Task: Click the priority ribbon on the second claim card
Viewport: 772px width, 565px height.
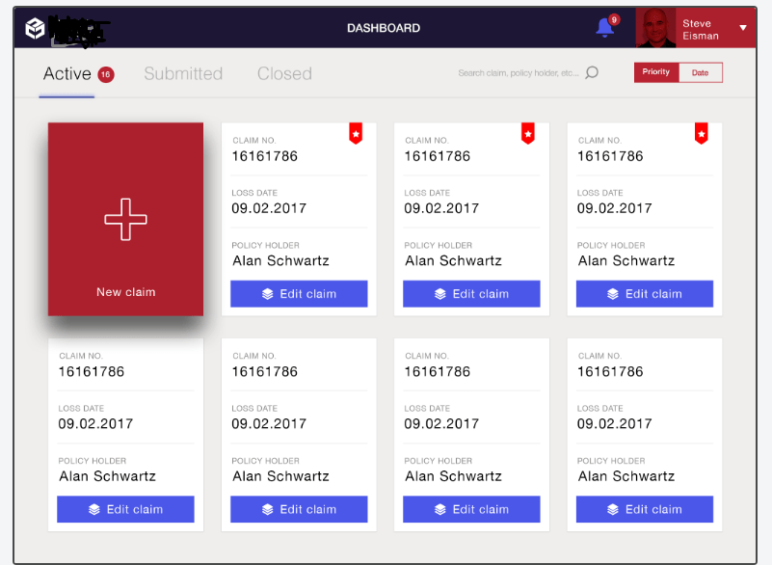Action: pyautogui.click(x=527, y=134)
